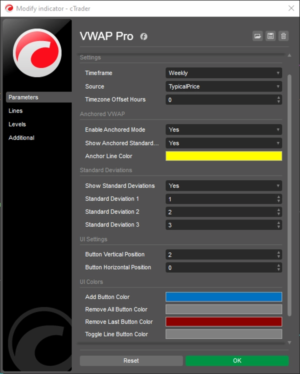Viewport: 300px width, 374px height.
Task: Change the blue Add Button Color swatch
Action: [x=223, y=297]
